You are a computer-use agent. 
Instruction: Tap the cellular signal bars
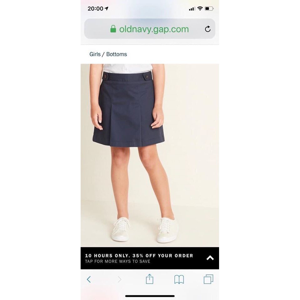coord(192,9)
